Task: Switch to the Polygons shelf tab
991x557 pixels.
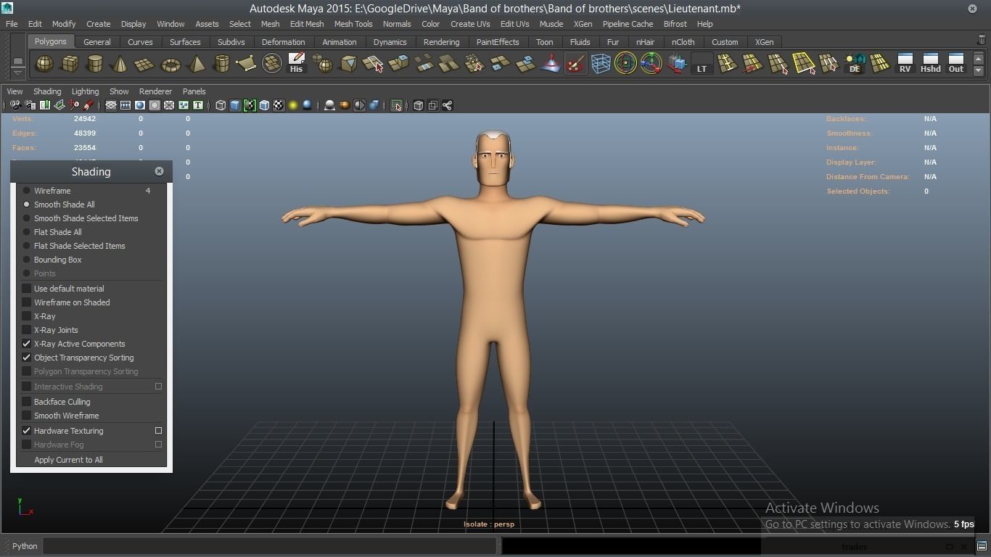Action: pyautogui.click(x=51, y=42)
